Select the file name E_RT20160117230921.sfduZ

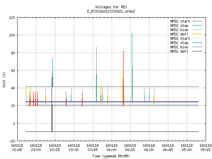click(111, 11)
